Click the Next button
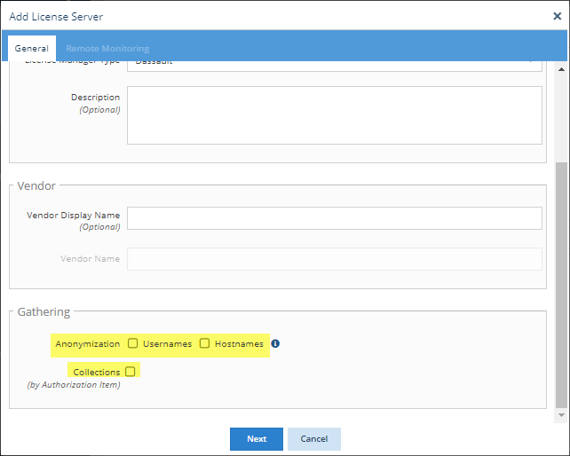This screenshot has height=456, width=570. click(x=257, y=439)
